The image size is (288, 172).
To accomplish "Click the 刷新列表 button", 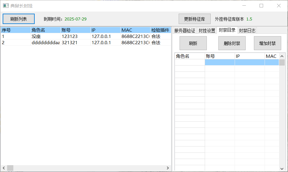I will tap(19, 19).
